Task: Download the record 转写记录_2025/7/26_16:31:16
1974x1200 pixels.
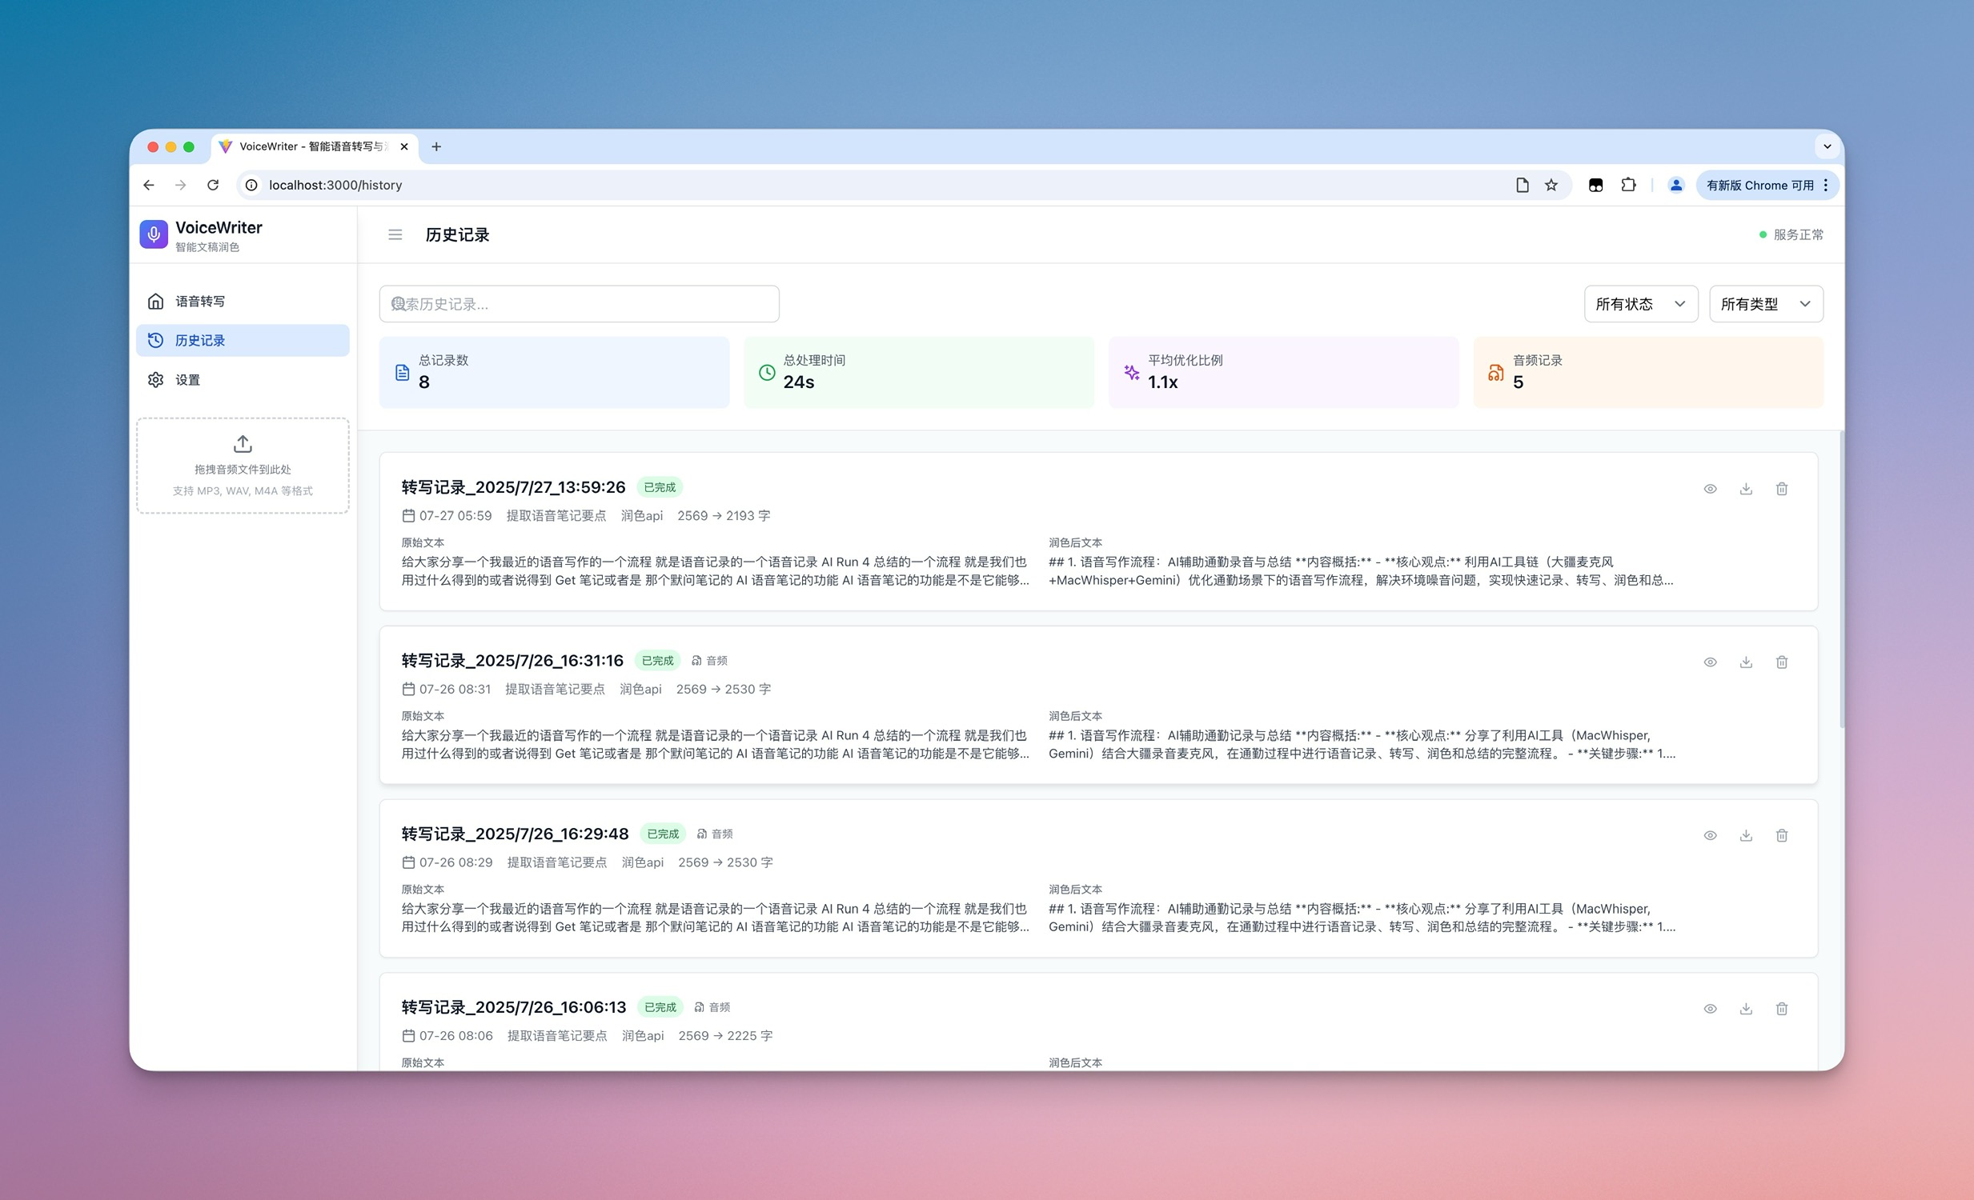Action: point(1746,662)
